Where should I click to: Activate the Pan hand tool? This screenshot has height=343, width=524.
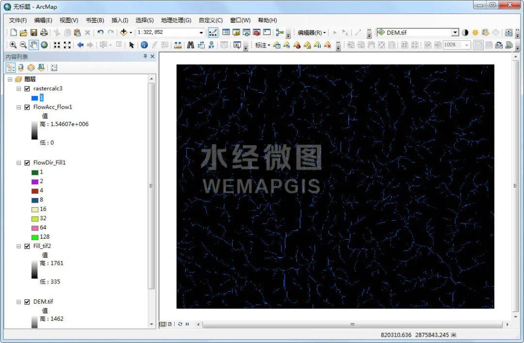click(x=34, y=45)
